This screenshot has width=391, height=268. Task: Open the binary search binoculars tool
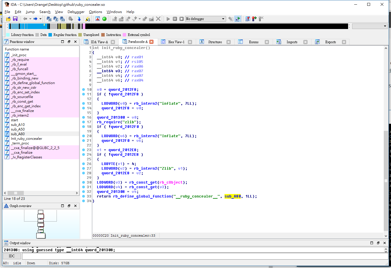(x=62, y=19)
